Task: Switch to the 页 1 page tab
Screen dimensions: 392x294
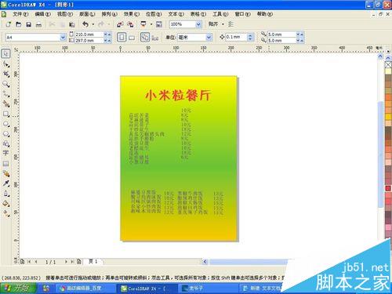Action: pyautogui.click(x=93, y=261)
